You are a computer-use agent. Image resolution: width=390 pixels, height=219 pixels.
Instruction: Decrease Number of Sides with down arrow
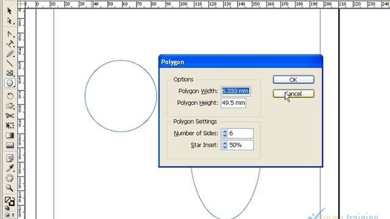(225, 136)
